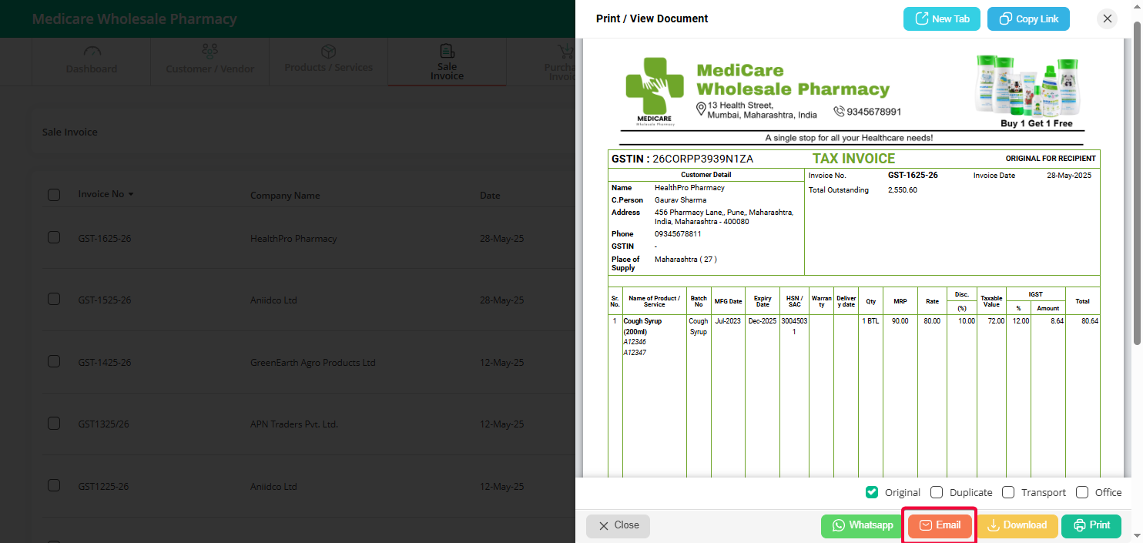Enable the Duplicate copy checkbox
Image resolution: width=1143 pixels, height=543 pixels.
[937, 492]
